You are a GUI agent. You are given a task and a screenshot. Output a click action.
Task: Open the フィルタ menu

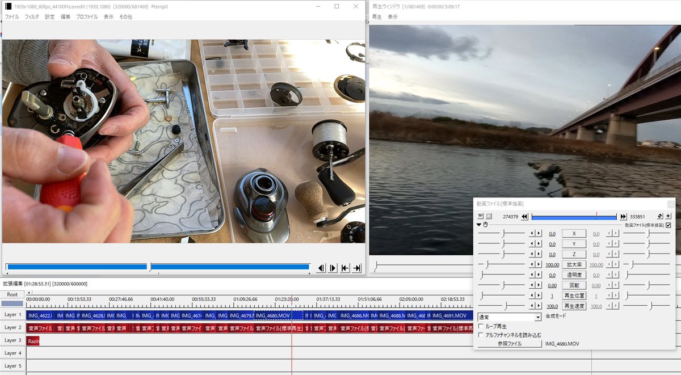click(32, 17)
